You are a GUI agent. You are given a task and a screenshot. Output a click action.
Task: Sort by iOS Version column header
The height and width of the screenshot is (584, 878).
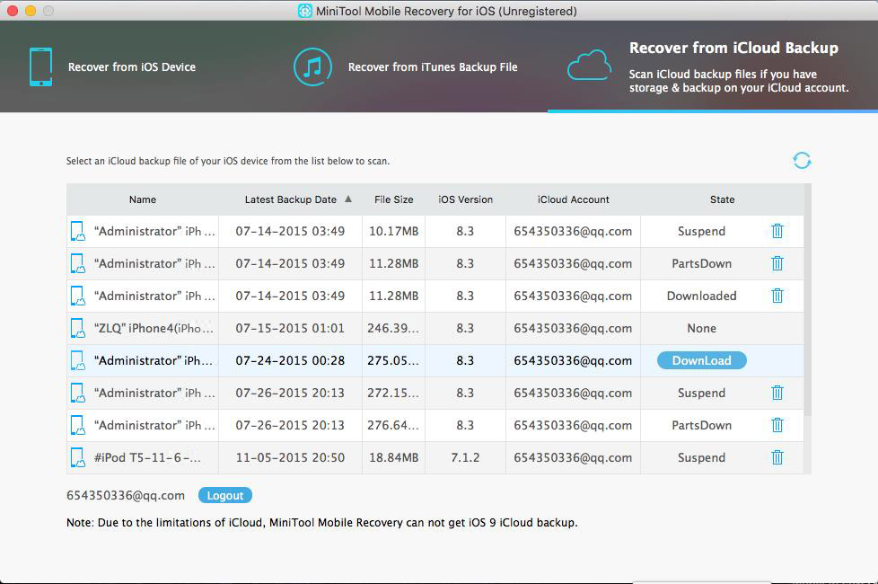[x=465, y=199]
